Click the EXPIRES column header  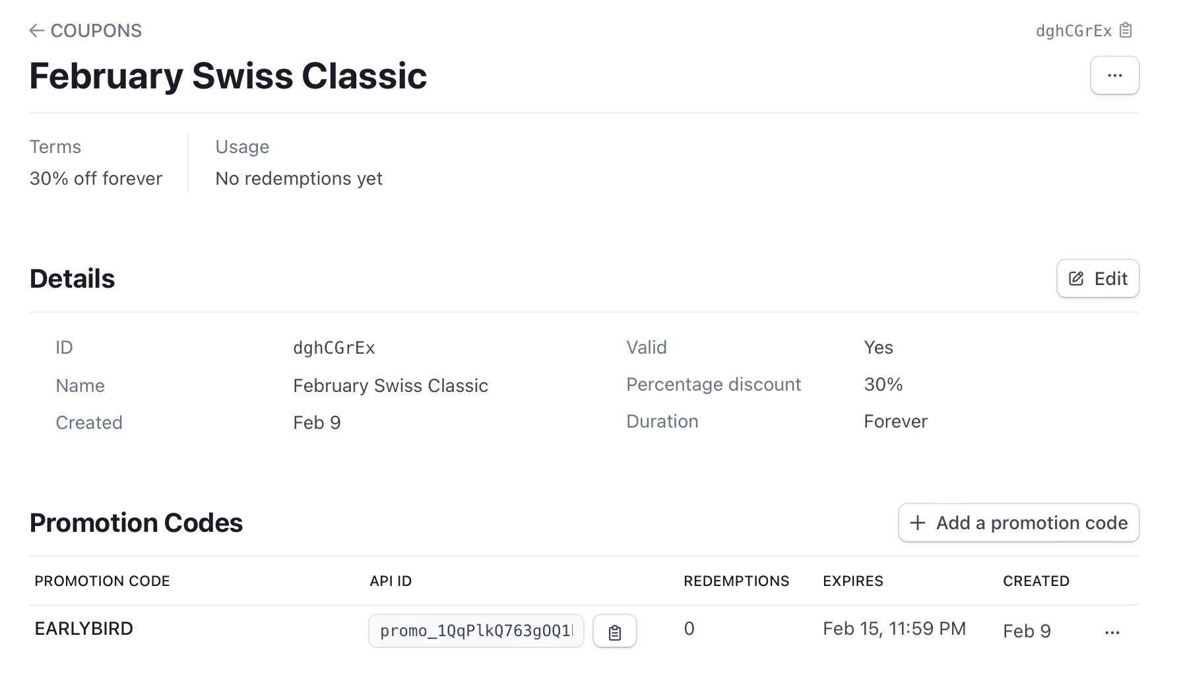point(852,581)
